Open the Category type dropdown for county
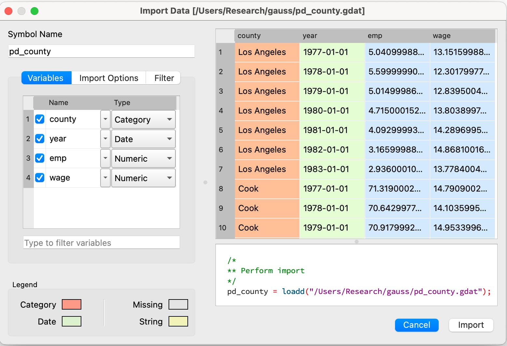Viewport: 507px width, 346px height. (143, 119)
